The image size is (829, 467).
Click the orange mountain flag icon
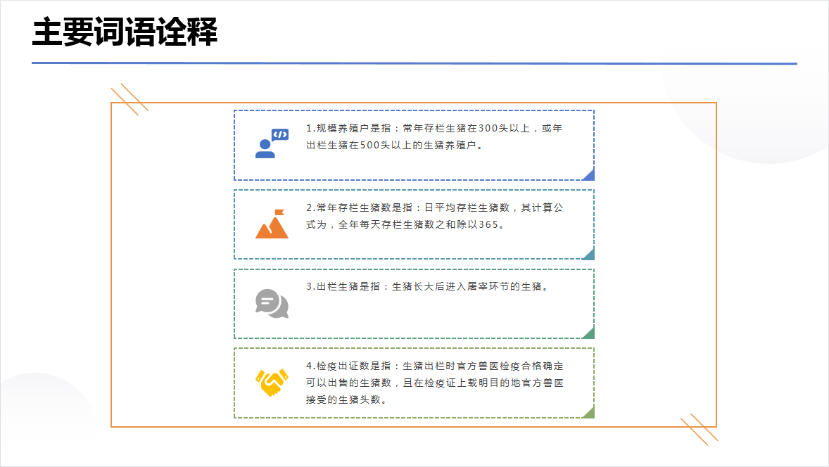click(272, 224)
